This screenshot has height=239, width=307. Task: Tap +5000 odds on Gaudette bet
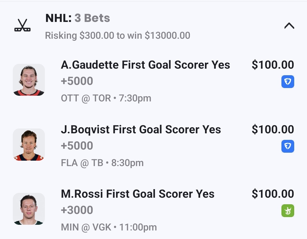pos(77,81)
